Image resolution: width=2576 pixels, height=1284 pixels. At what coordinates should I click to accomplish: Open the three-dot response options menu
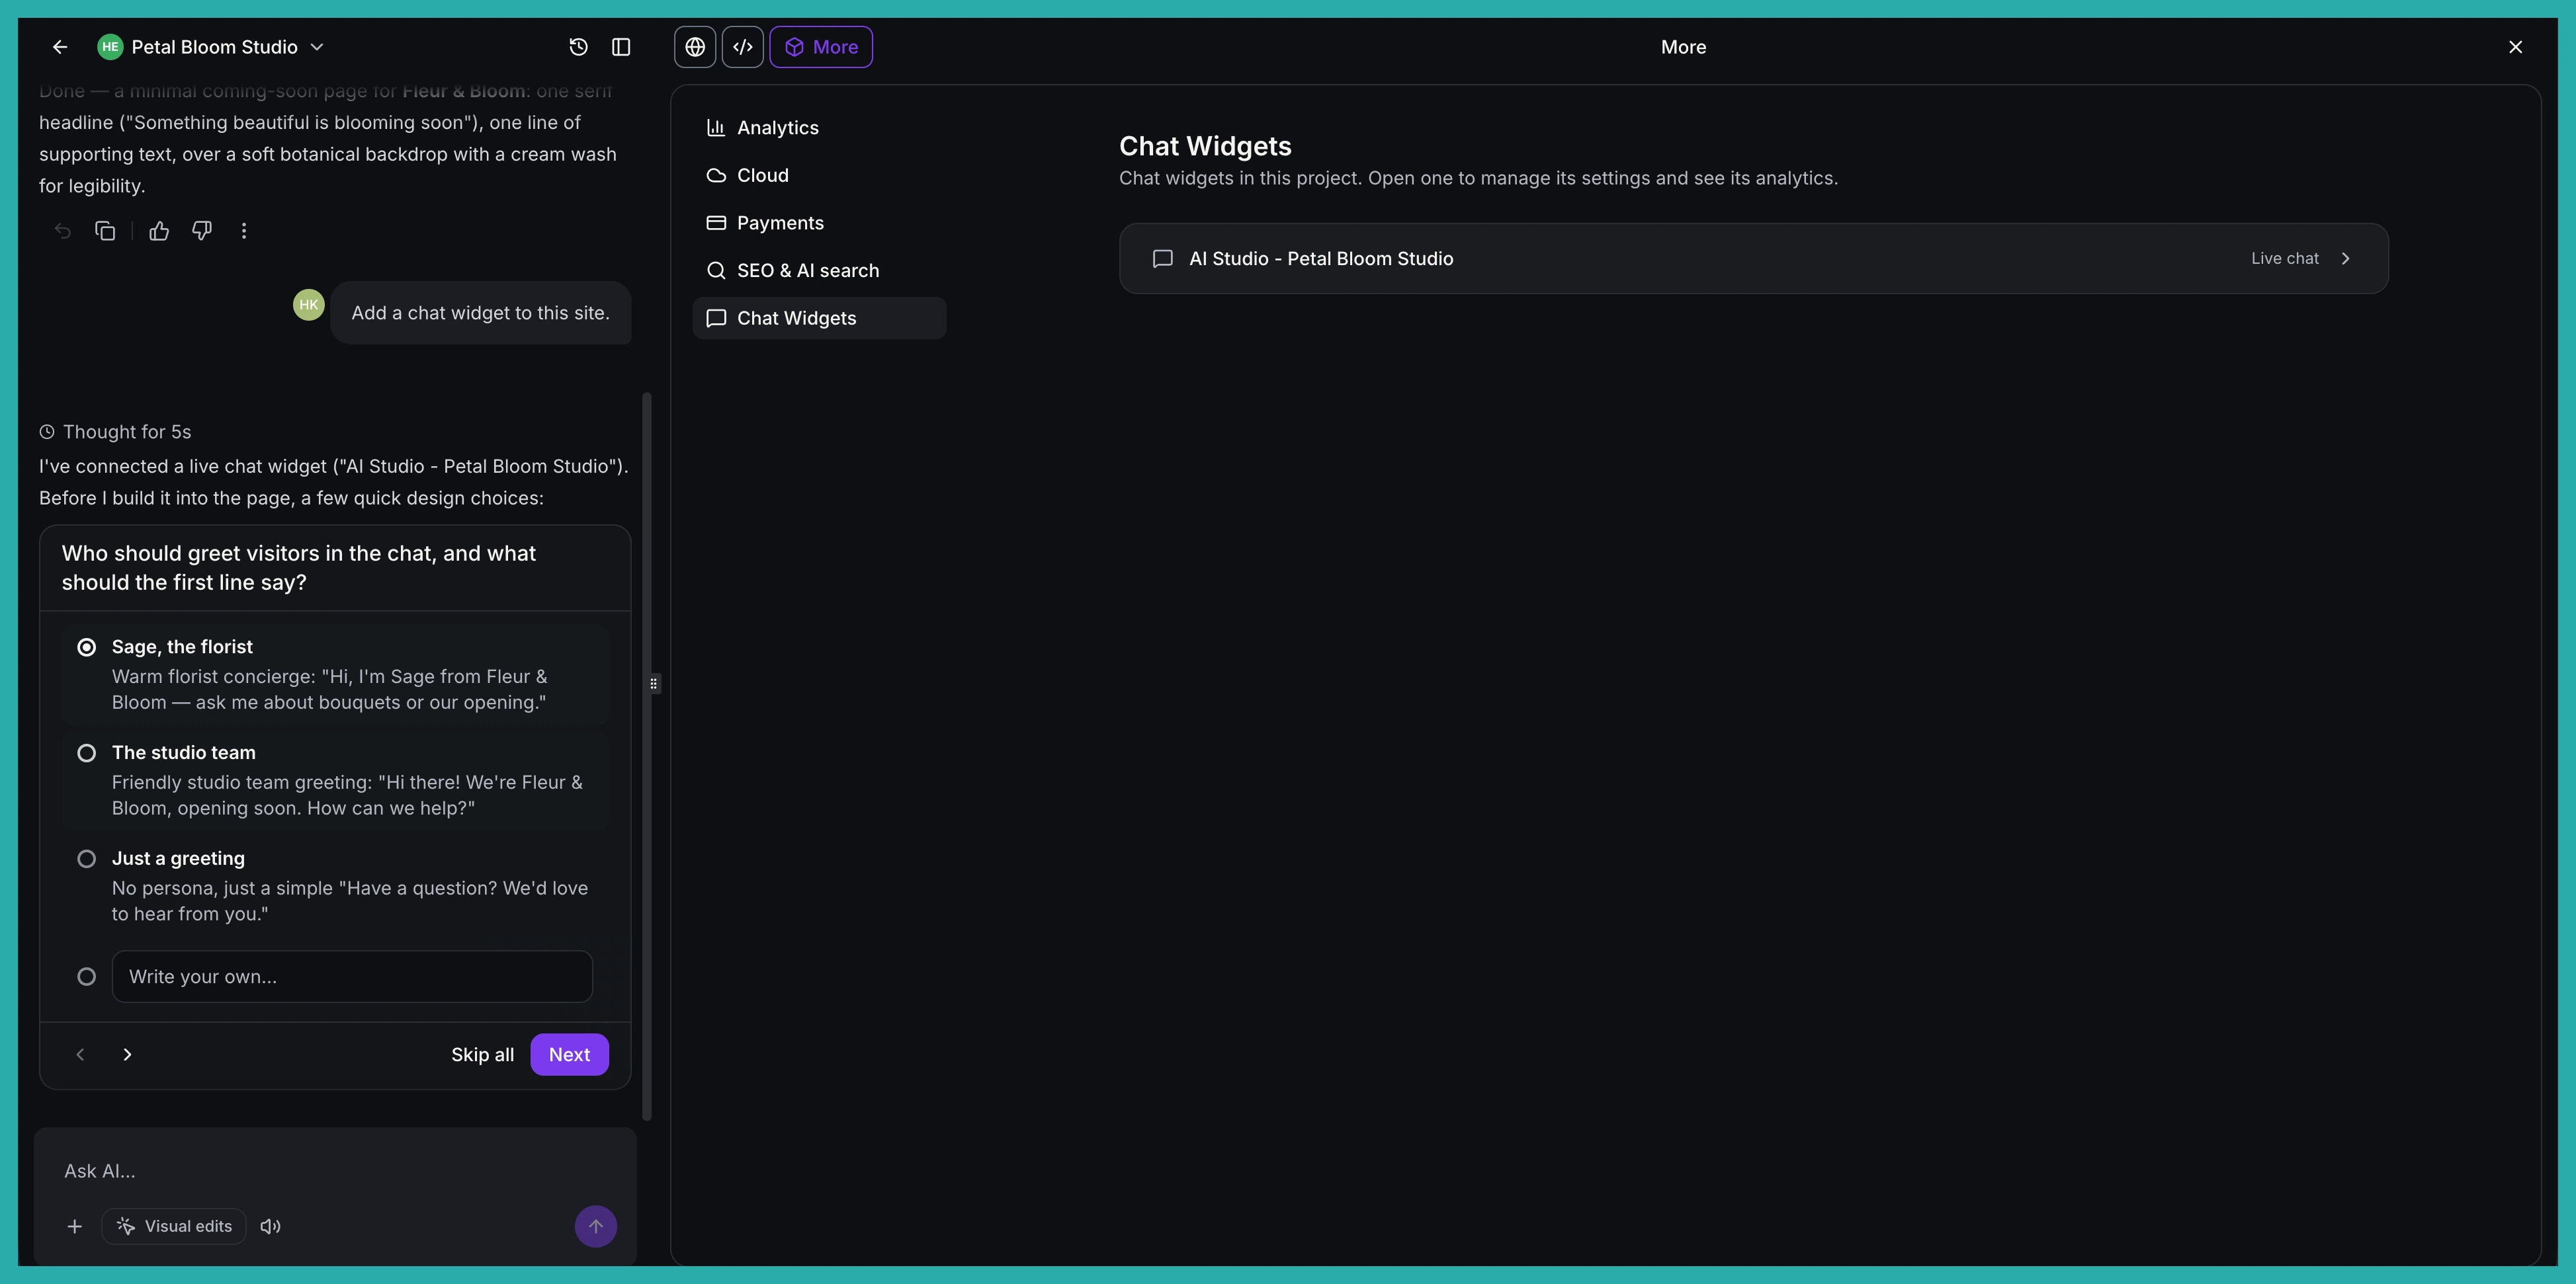pos(244,231)
